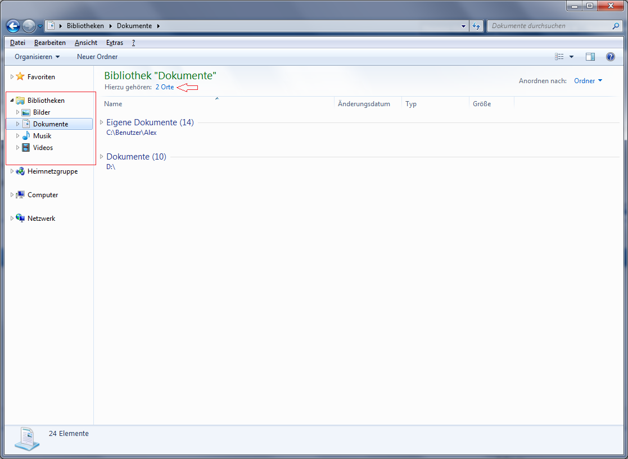This screenshot has width=628, height=459.
Task: Expand the Musik library node
Action: pos(17,135)
